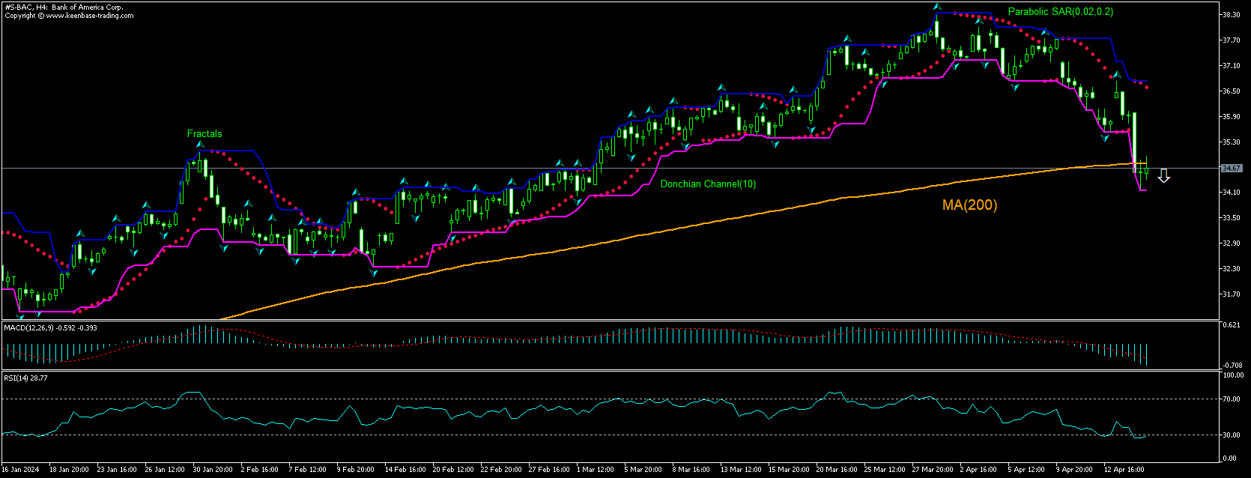
Task: Select the current price tag 34.67
Action: (x=1232, y=169)
